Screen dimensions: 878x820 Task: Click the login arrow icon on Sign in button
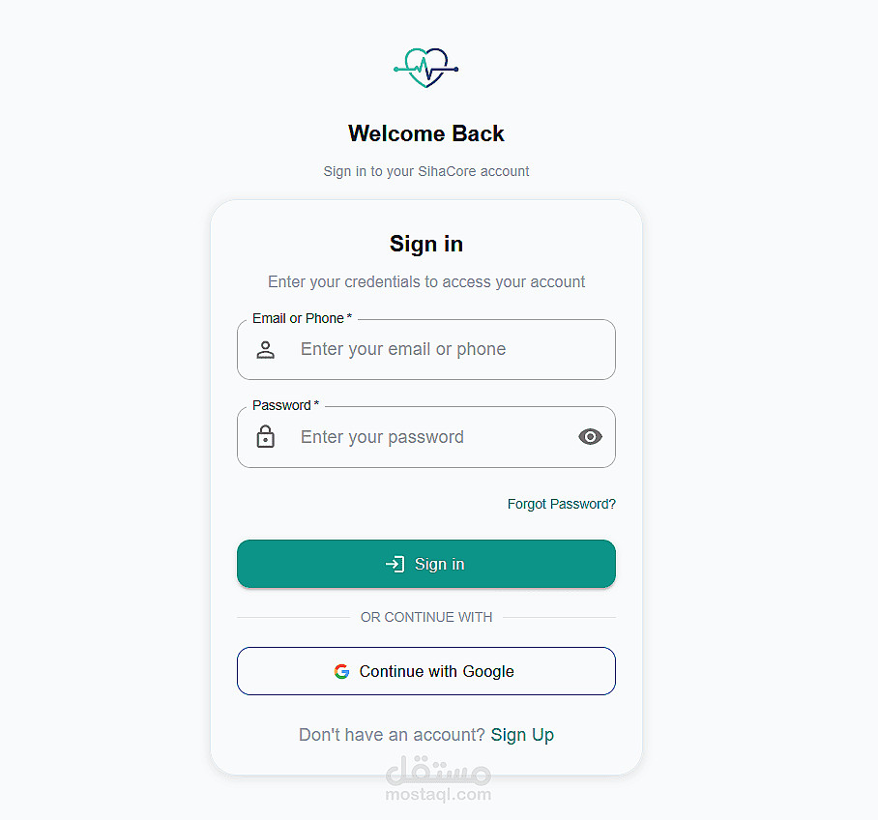pyautogui.click(x=395, y=564)
